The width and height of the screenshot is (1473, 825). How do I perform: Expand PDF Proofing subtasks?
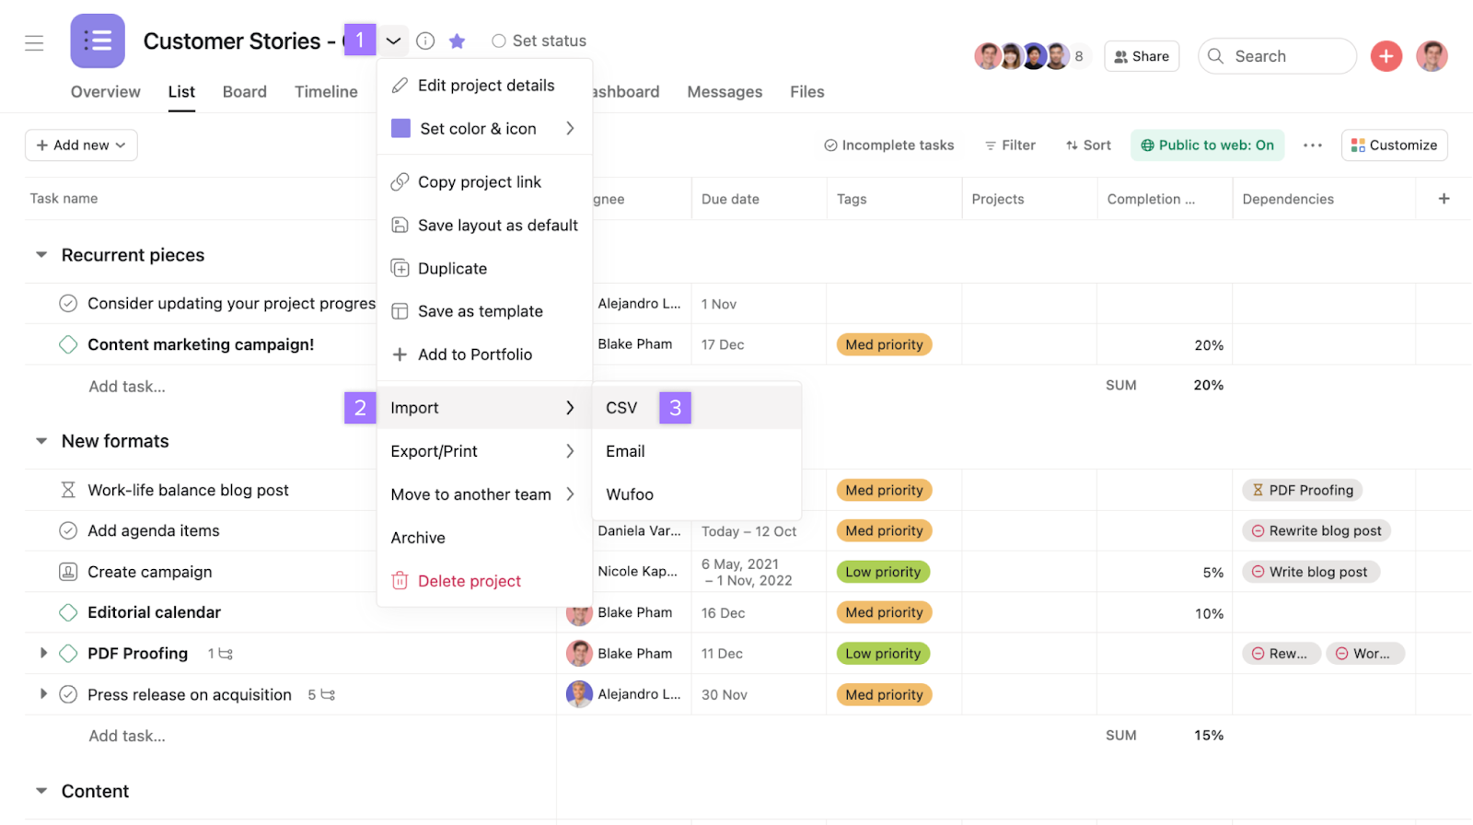(x=43, y=654)
